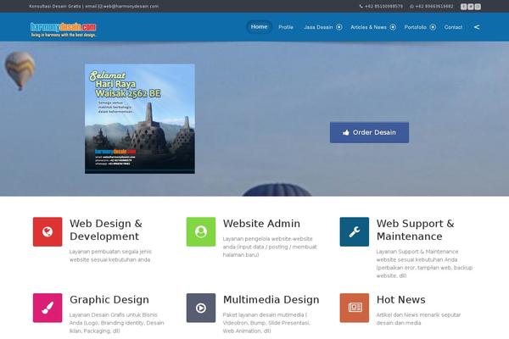Click the gray Multimedia play icon

pyautogui.click(x=201, y=308)
